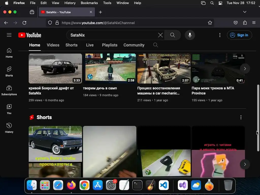
Task: Show more Shorts with the right chevron
Action: [x=245, y=164]
